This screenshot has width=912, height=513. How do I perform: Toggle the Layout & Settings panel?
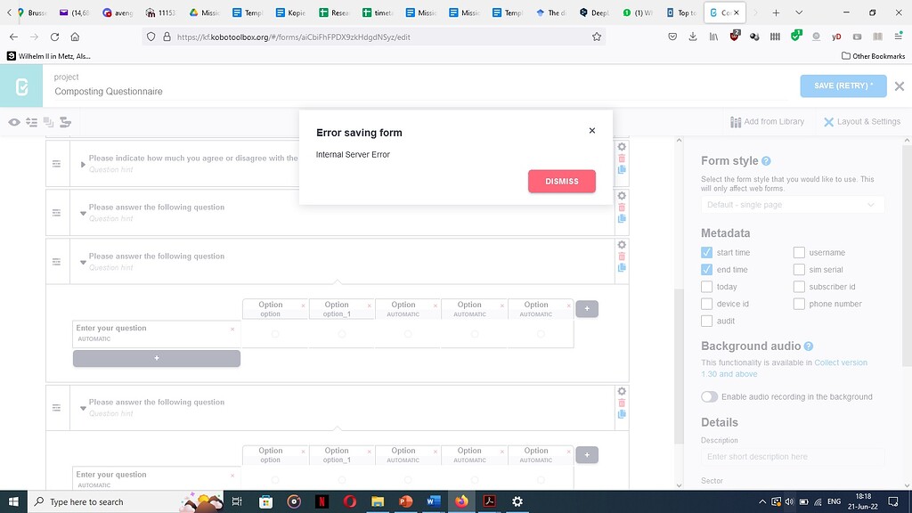(x=862, y=121)
